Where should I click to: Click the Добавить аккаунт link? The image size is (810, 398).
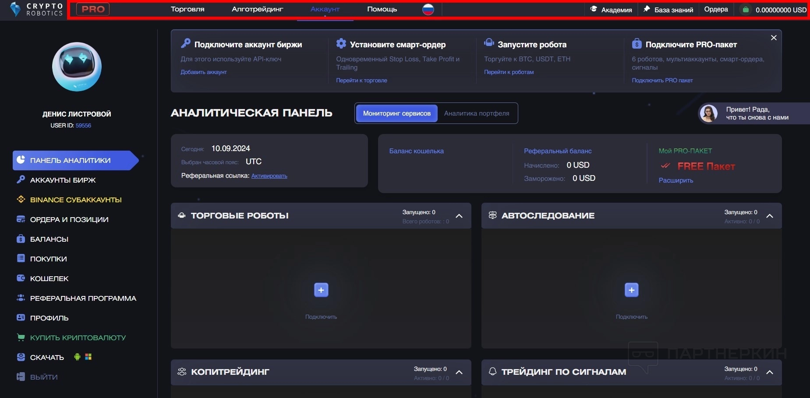[x=204, y=72]
